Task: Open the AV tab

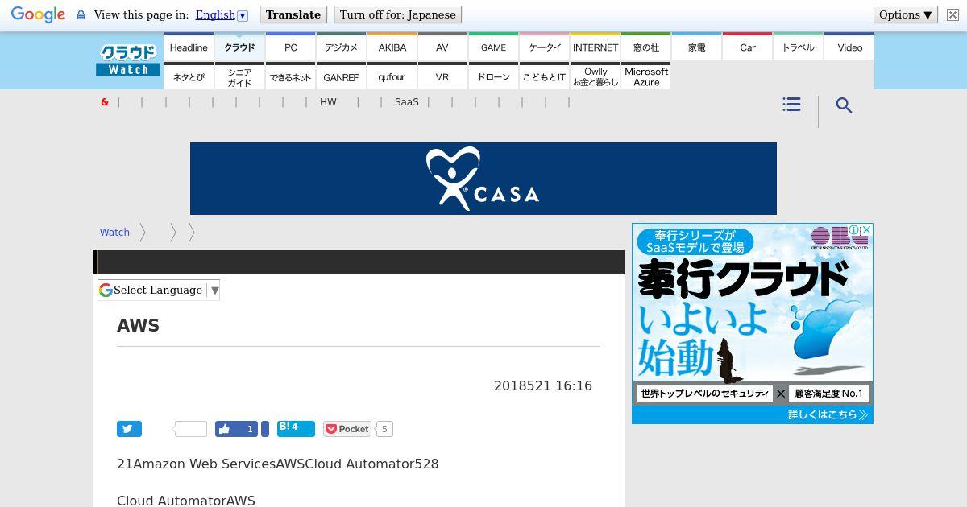Action: (x=442, y=47)
